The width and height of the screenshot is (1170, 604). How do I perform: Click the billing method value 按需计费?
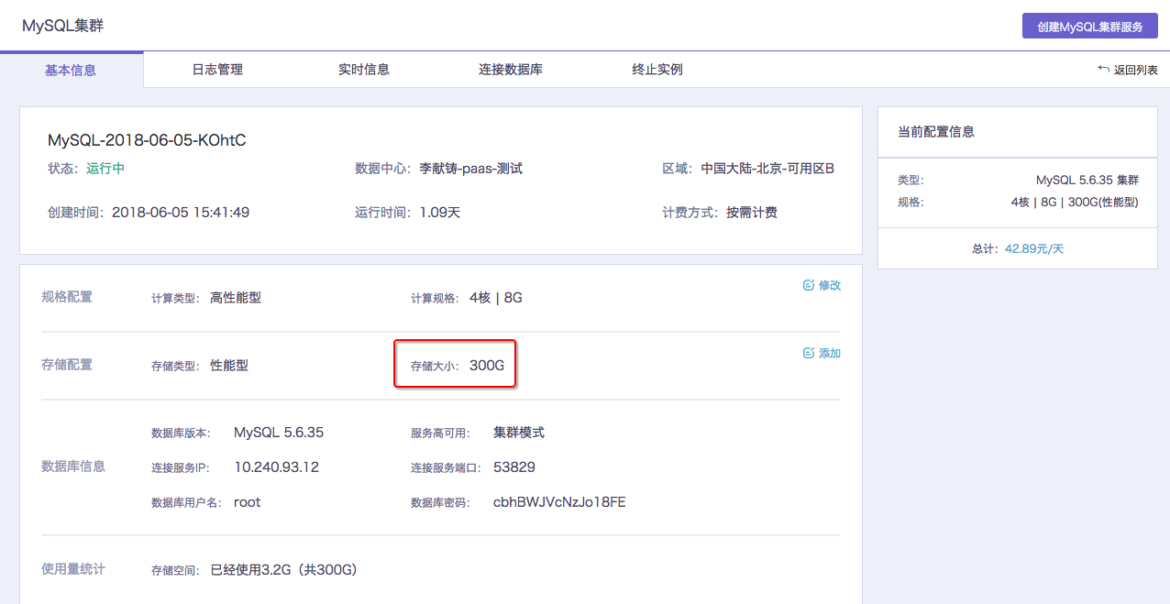point(752,213)
